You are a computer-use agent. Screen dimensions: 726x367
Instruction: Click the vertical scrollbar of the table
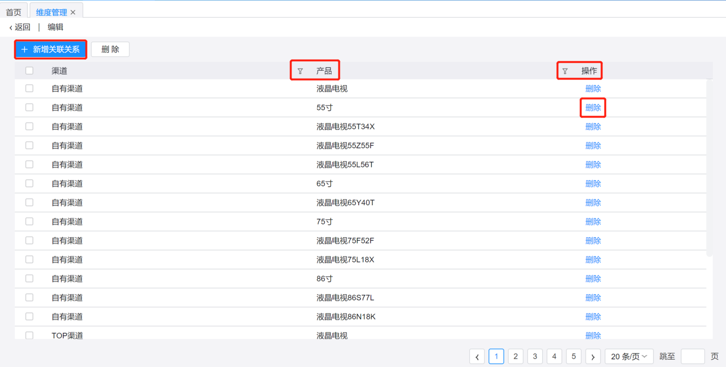click(709, 168)
